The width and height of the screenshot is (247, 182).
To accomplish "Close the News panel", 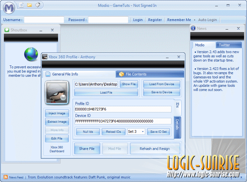I will tap(238, 28).
